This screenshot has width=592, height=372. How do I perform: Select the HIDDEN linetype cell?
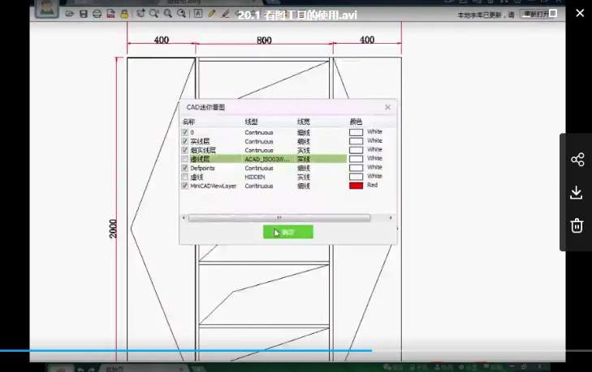[255, 177]
